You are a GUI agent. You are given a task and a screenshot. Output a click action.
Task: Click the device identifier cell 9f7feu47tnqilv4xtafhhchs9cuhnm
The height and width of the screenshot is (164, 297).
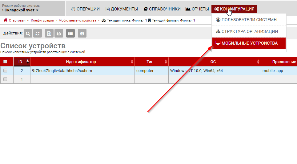pyautogui.click(x=62, y=70)
